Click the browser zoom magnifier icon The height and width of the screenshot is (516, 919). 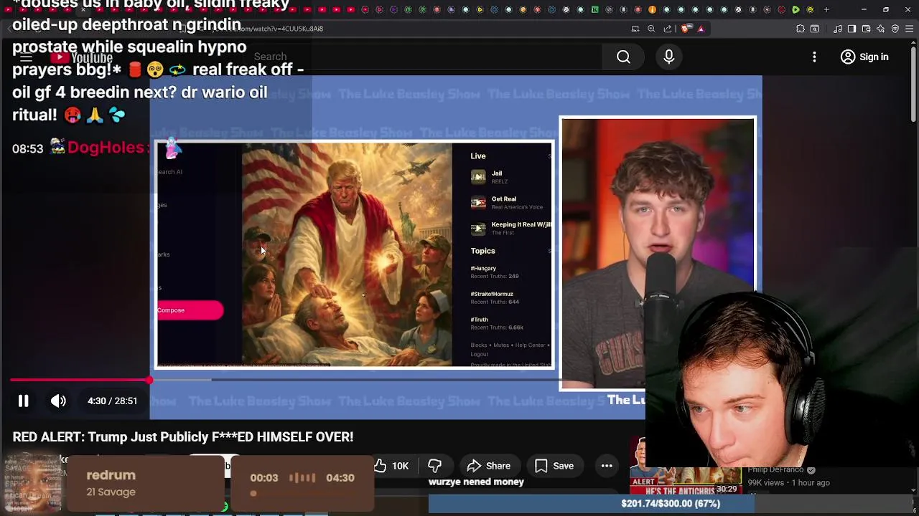651,29
